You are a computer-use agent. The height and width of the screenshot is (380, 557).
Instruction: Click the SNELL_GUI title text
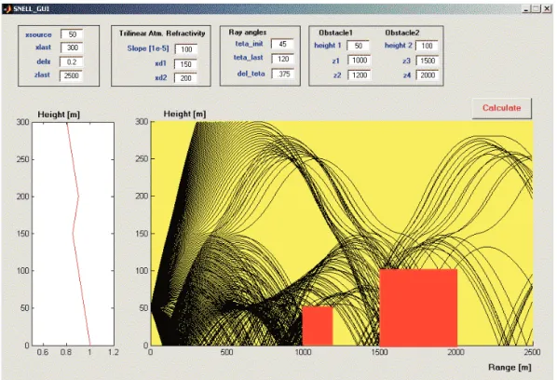[32, 9]
